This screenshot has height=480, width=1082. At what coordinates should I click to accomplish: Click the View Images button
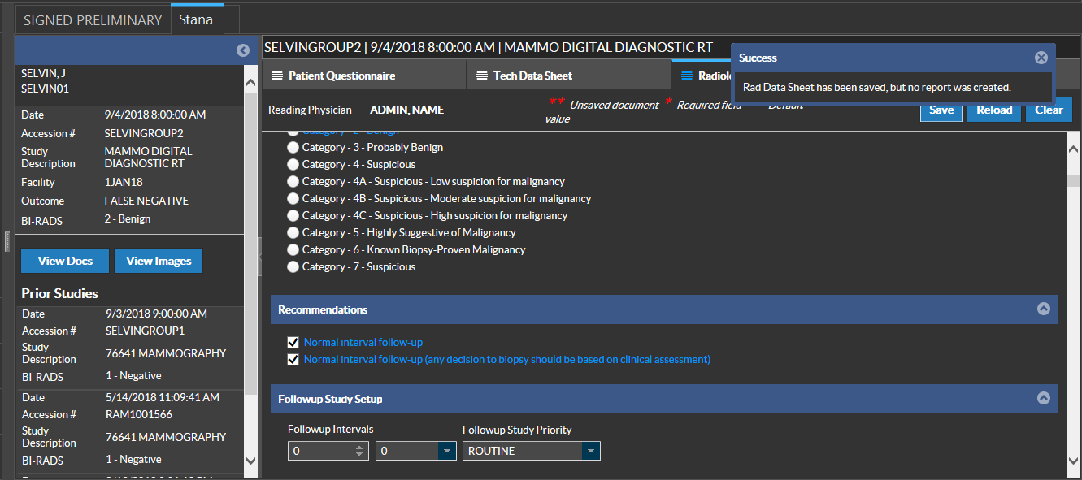tap(159, 261)
